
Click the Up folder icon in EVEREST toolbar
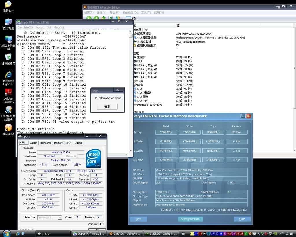tap(103, 18)
